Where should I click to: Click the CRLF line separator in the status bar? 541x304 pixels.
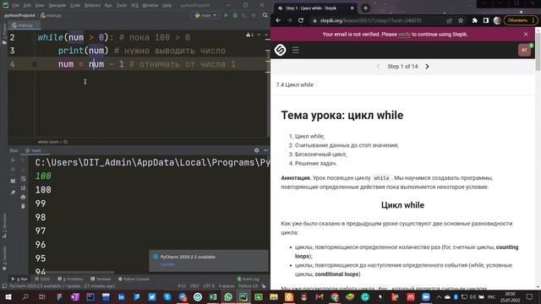pos(194,285)
